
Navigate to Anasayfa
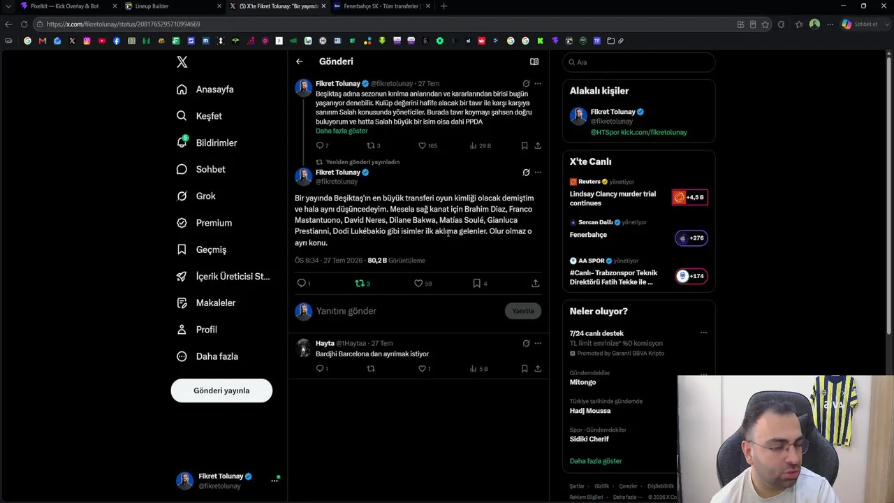pyautogui.click(x=205, y=89)
